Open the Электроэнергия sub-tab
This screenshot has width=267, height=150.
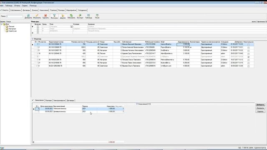[59, 100]
